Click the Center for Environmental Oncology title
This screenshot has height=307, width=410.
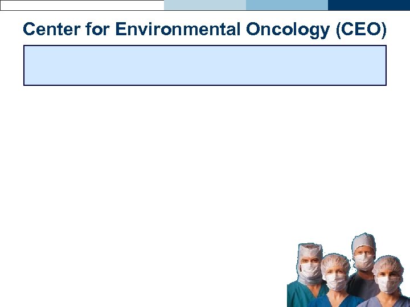(204, 30)
